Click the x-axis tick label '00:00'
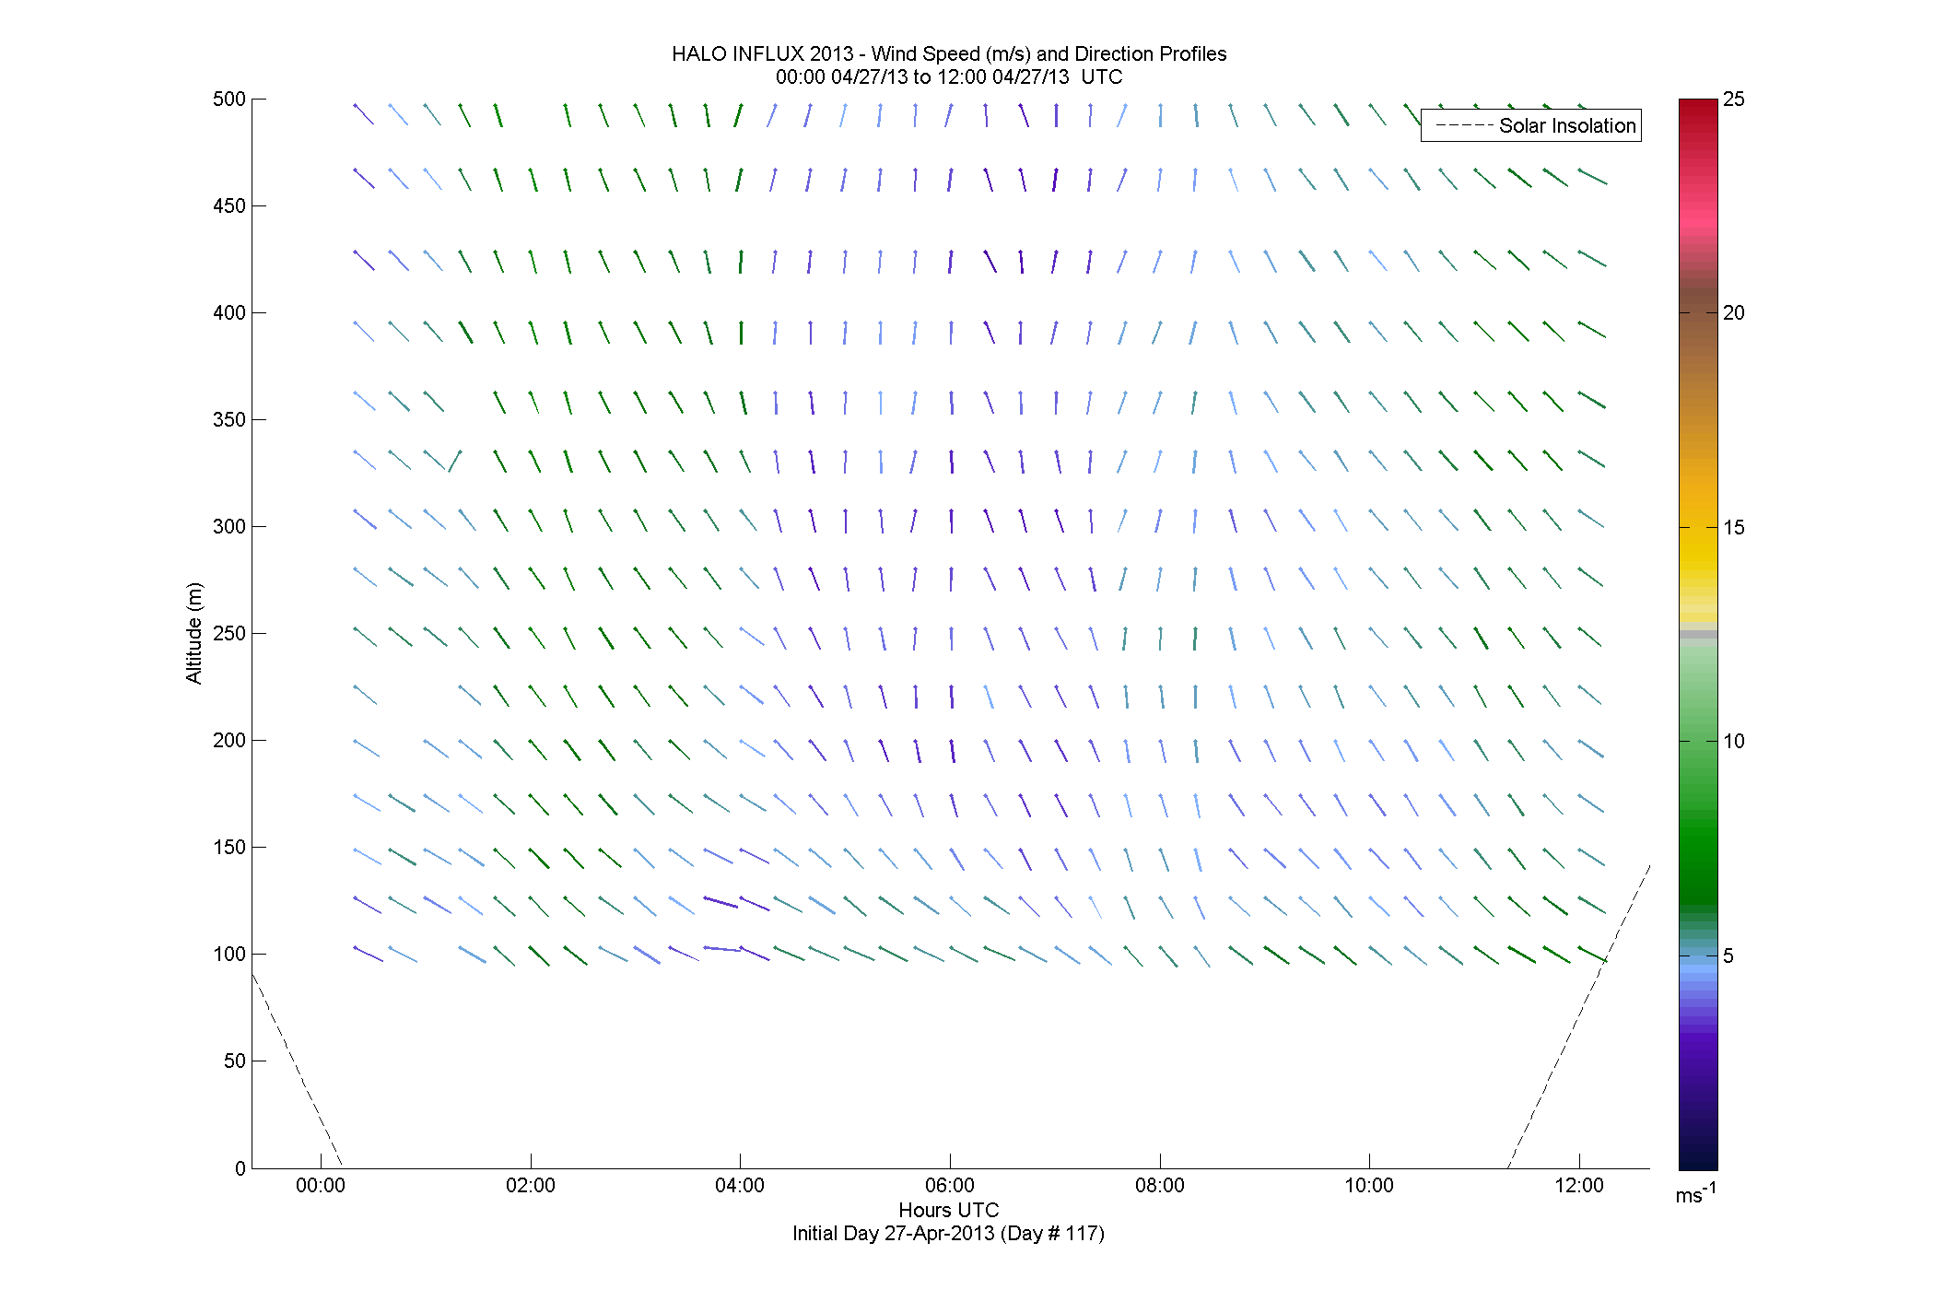 point(321,1186)
